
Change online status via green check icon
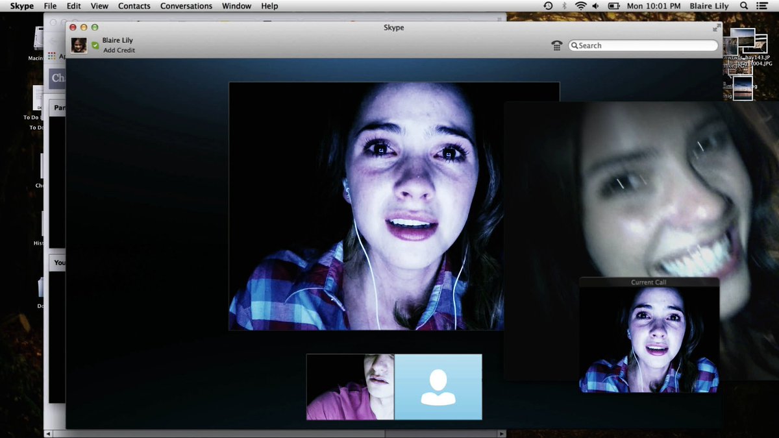point(95,45)
